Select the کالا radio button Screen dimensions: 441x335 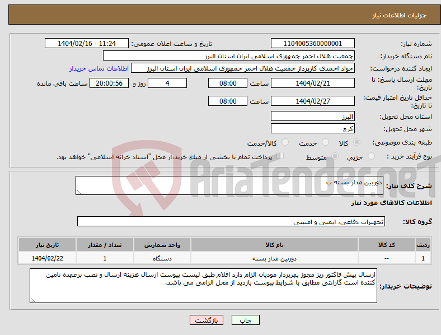point(356,142)
